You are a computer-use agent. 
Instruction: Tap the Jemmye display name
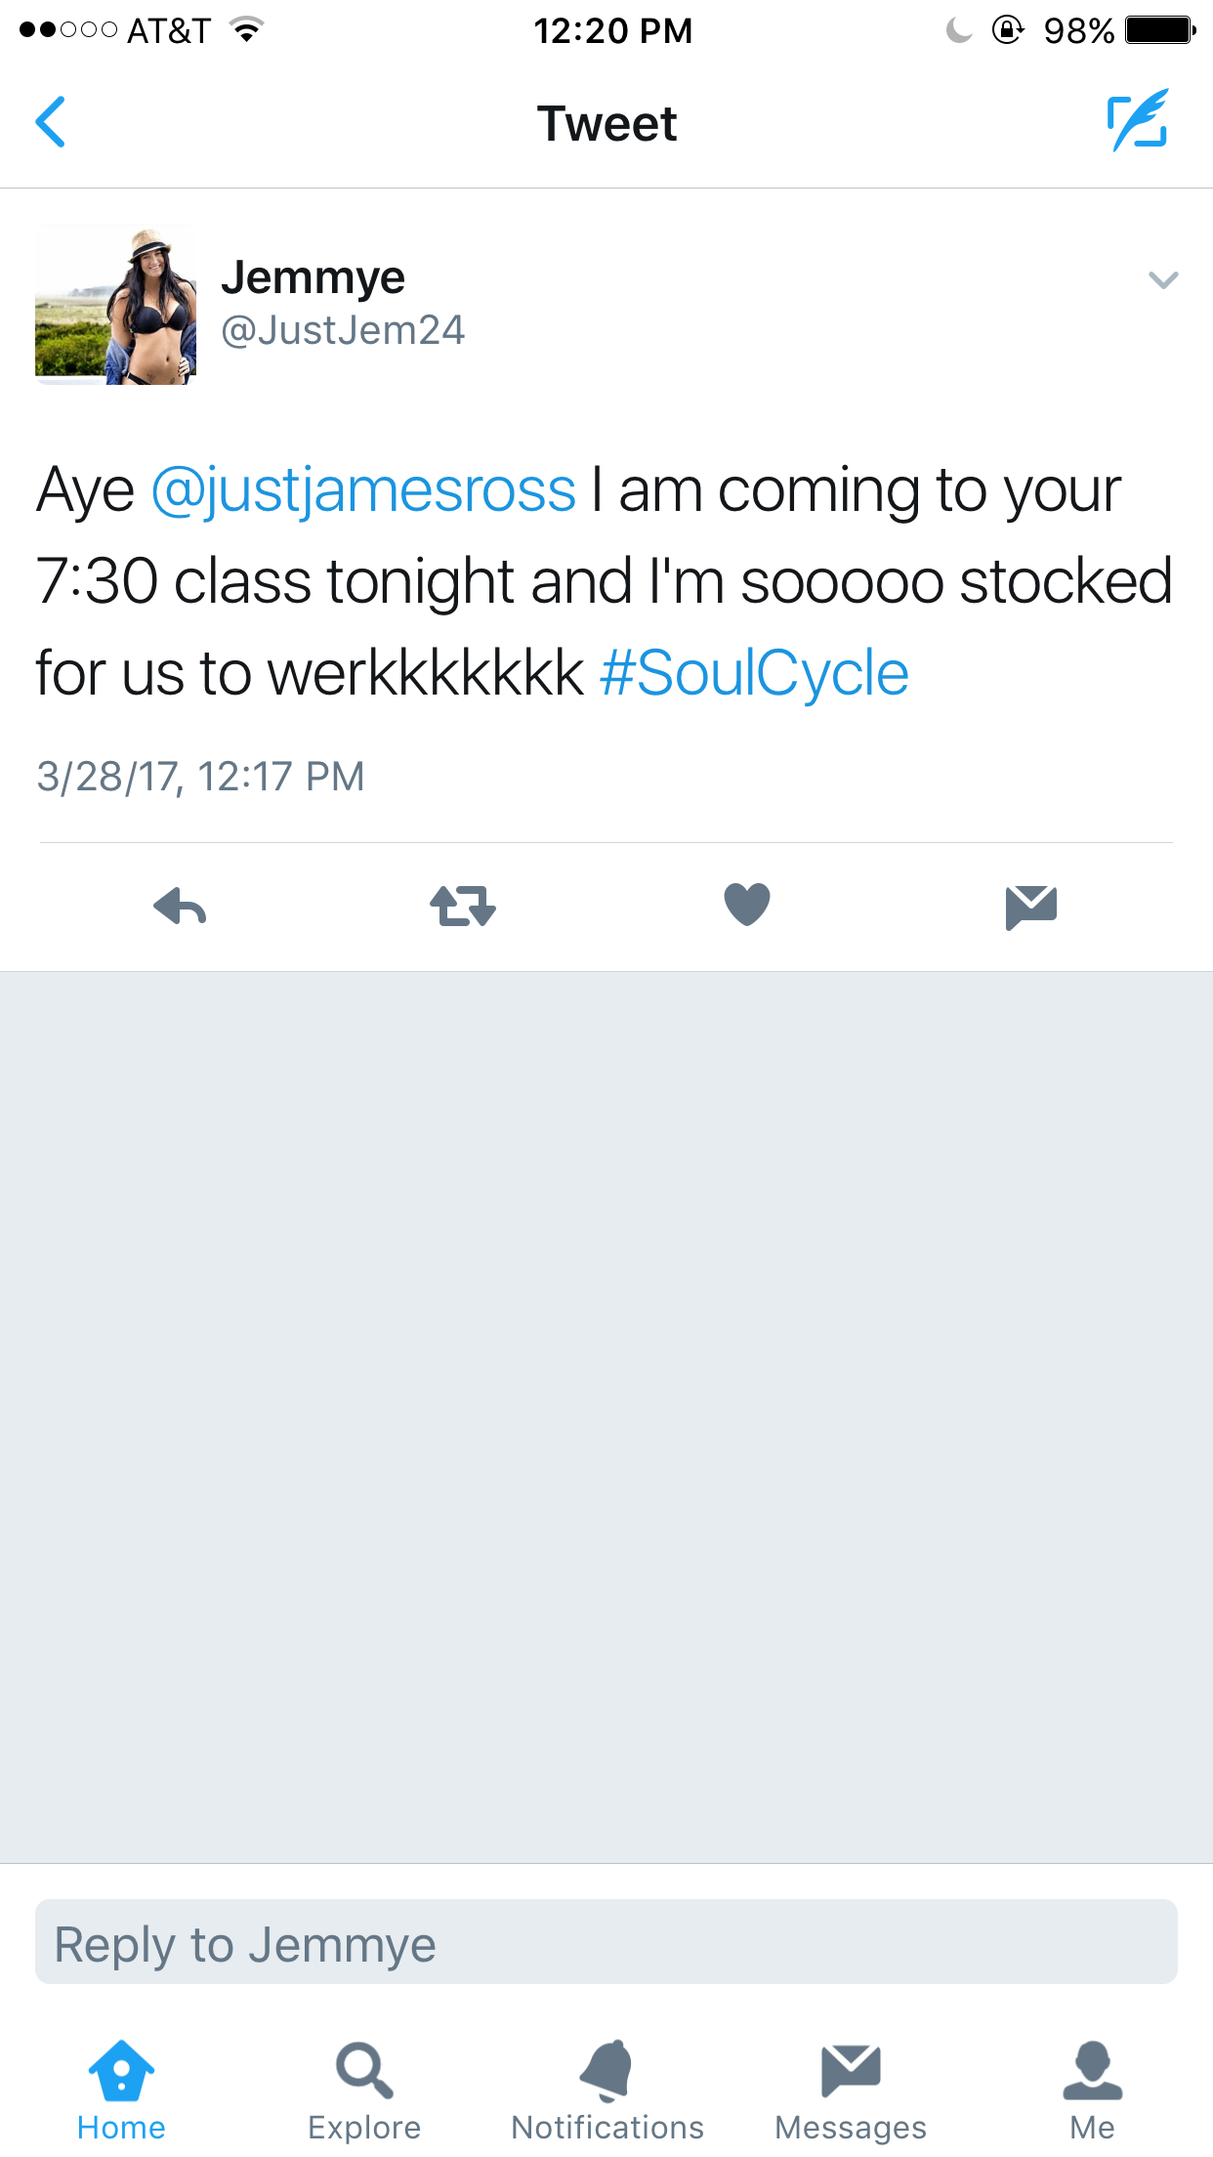point(313,278)
